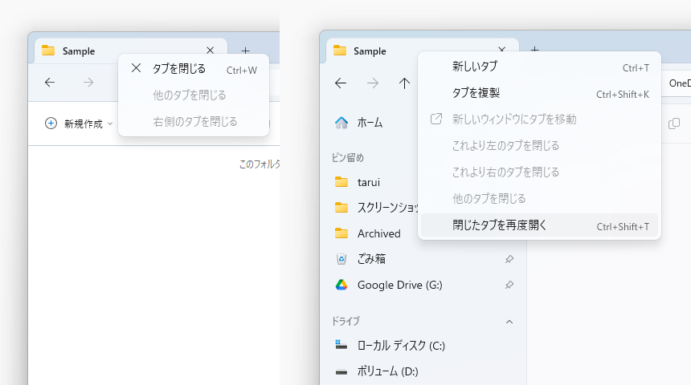Screen dimensions: 691x385
Task: Select the Sample tab in left window
Action: (x=131, y=51)
